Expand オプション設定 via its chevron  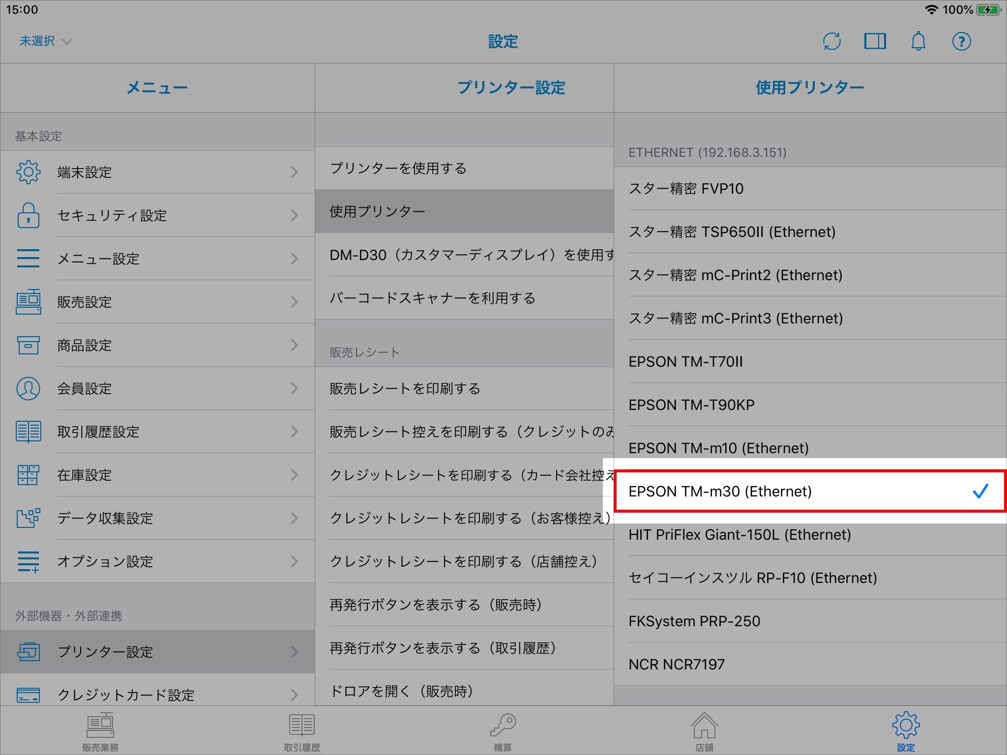pos(294,561)
